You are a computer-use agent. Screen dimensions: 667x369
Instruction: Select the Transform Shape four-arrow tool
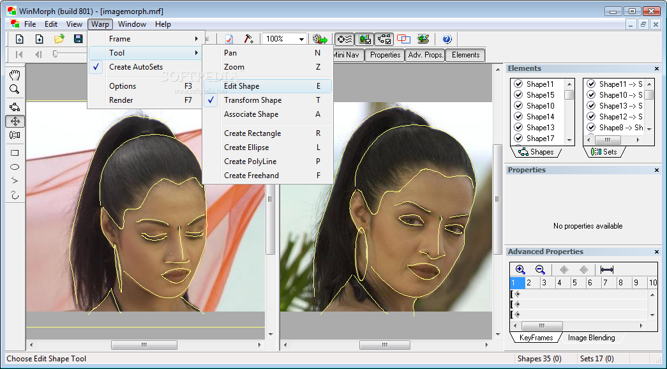(x=15, y=121)
